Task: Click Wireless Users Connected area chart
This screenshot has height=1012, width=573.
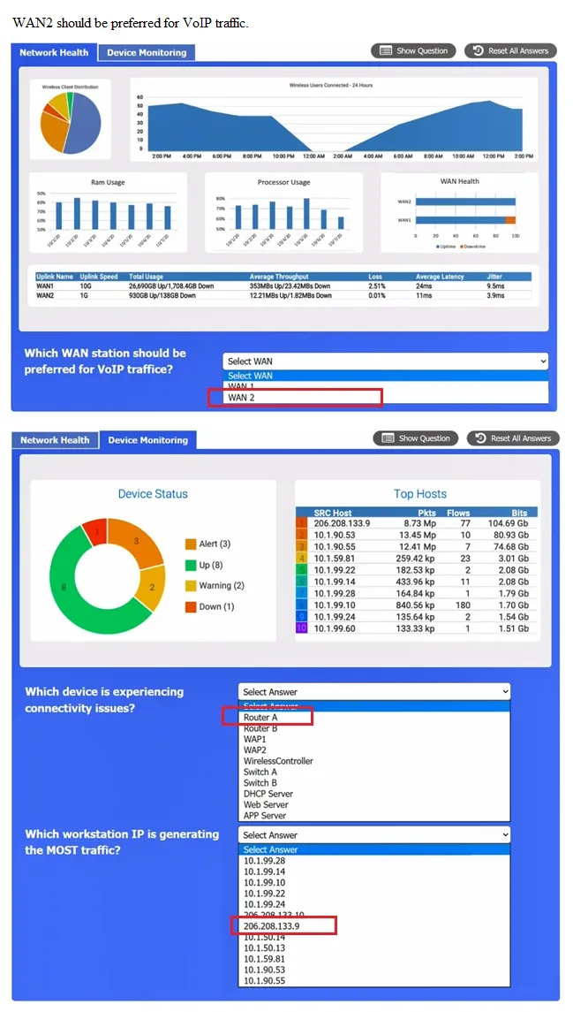Action: pyautogui.click(x=335, y=120)
